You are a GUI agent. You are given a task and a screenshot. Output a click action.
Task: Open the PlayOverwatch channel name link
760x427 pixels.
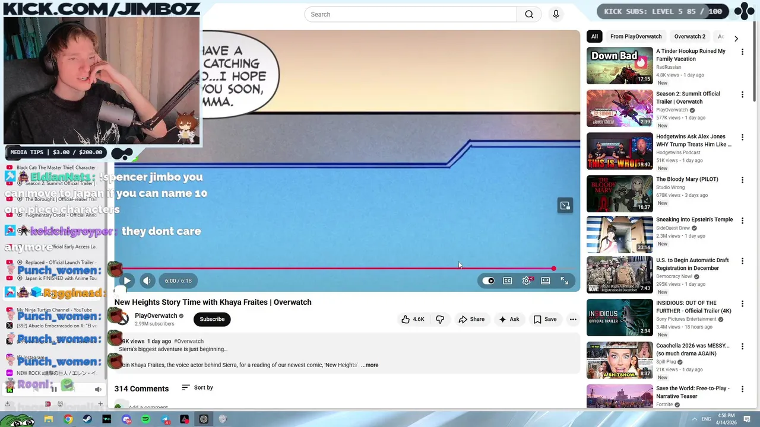156,316
